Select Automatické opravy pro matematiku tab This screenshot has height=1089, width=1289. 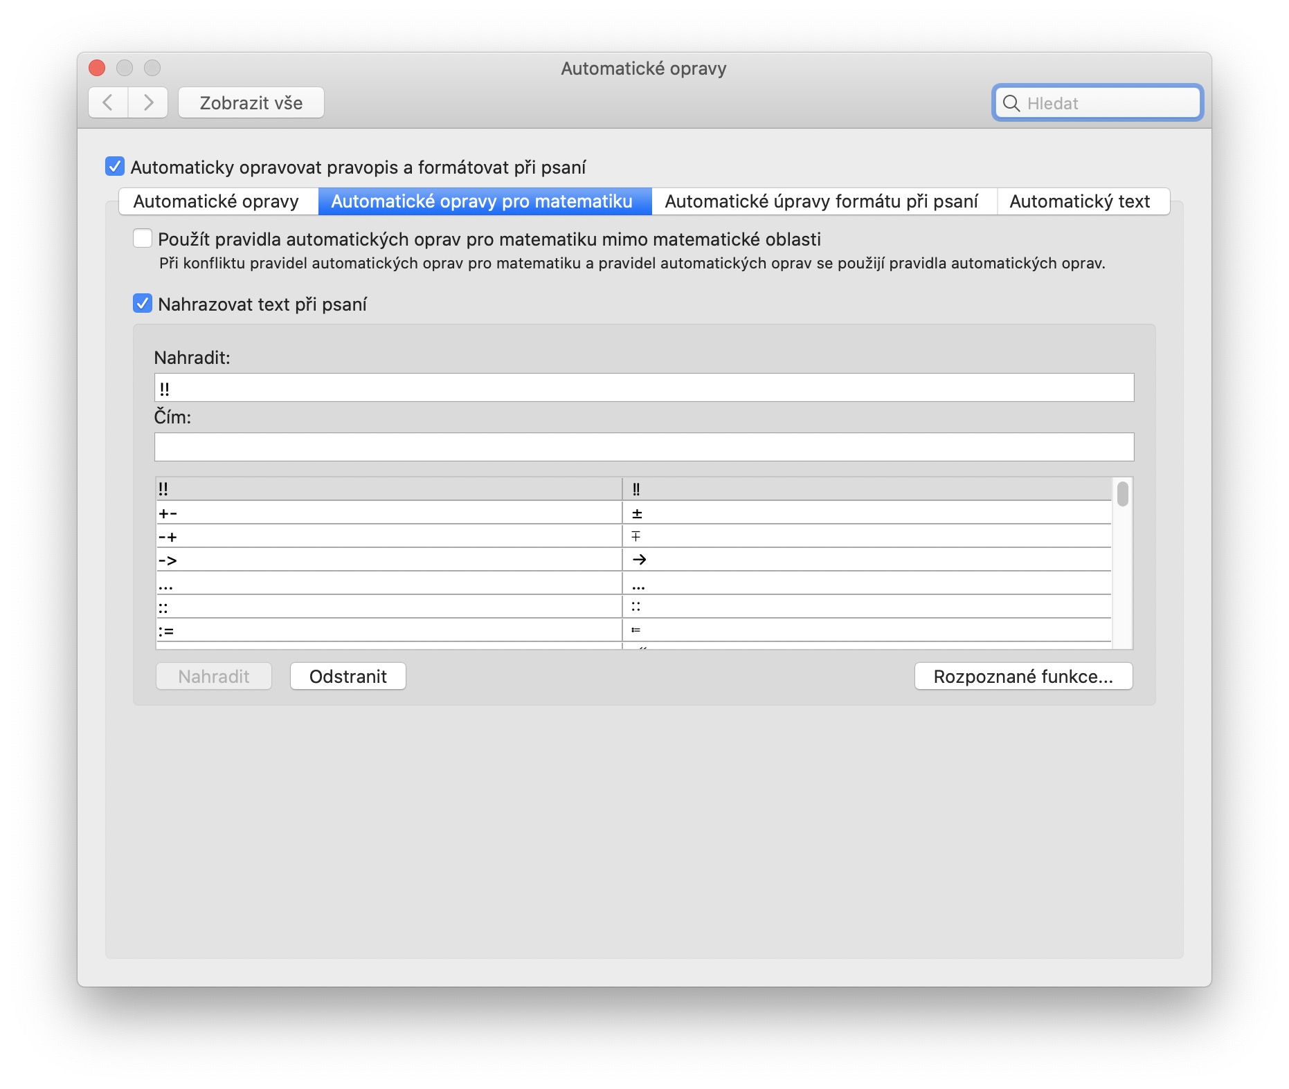[x=482, y=201]
